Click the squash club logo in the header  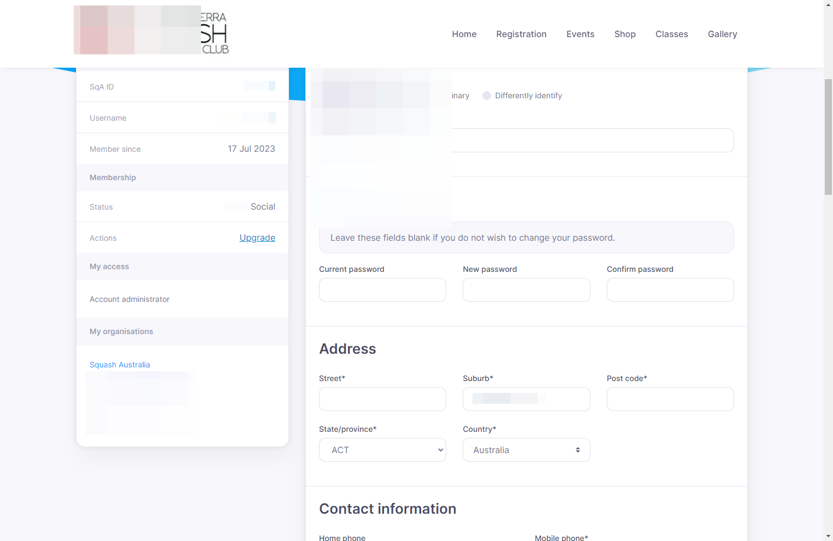pyautogui.click(x=151, y=31)
